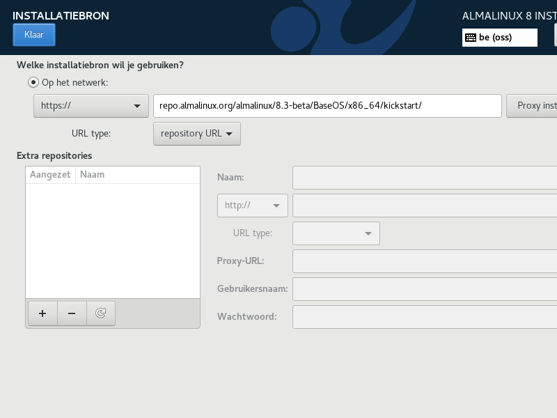557x418 pixels.
Task: Click the plus icon to add repository
Action: 42,313
